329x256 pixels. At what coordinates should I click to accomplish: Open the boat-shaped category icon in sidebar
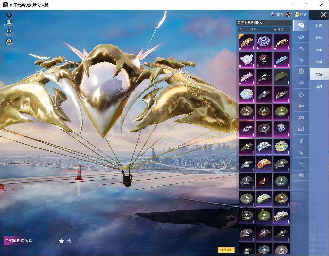point(301,37)
